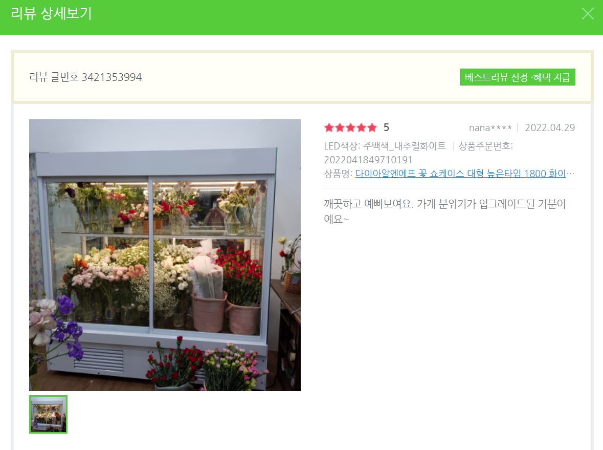Click the second red rating star
Screen dimensions: 603x450
pos(340,127)
